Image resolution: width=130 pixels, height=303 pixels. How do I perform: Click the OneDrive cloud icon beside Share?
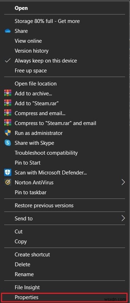(x=8, y=31)
